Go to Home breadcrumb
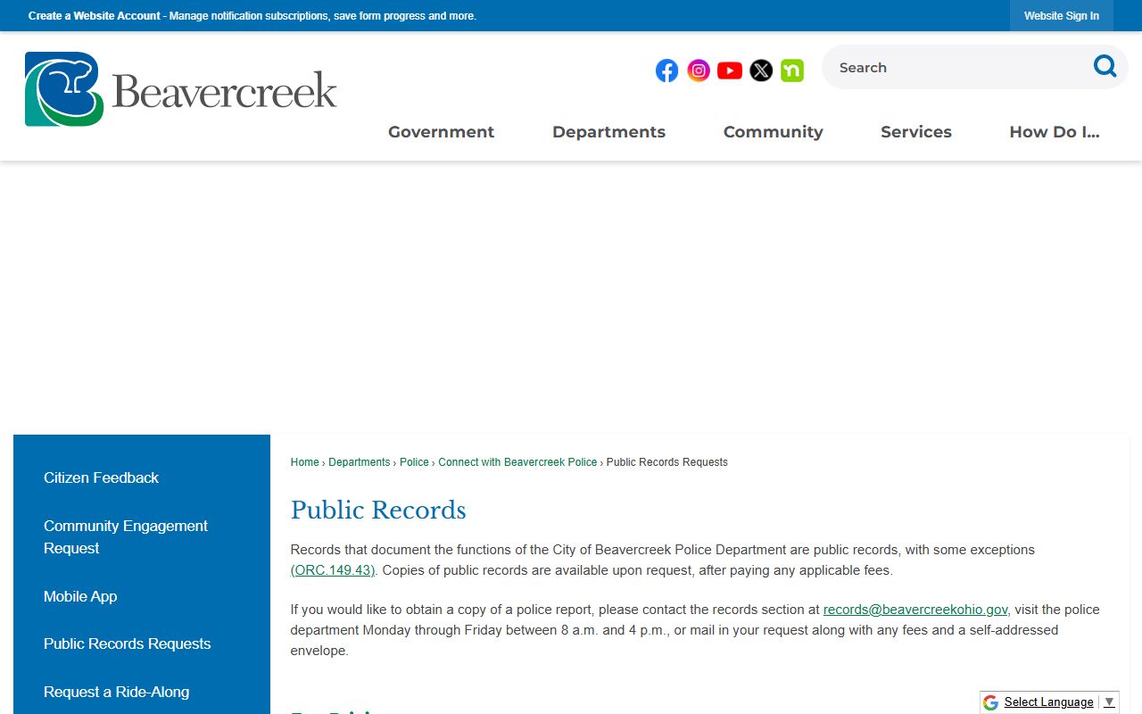The image size is (1142, 714). [x=304, y=462]
